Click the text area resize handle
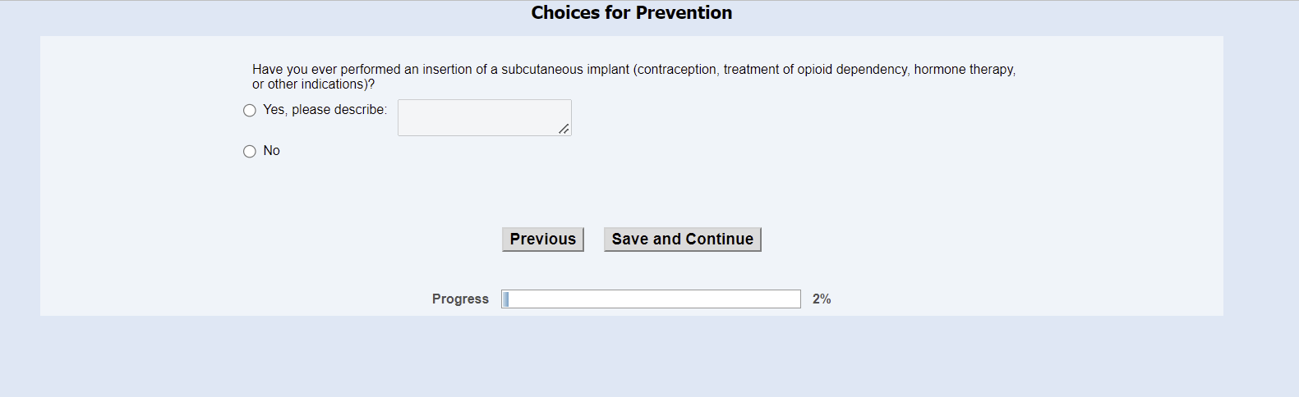The image size is (1299, 397). tap(564, 129)
